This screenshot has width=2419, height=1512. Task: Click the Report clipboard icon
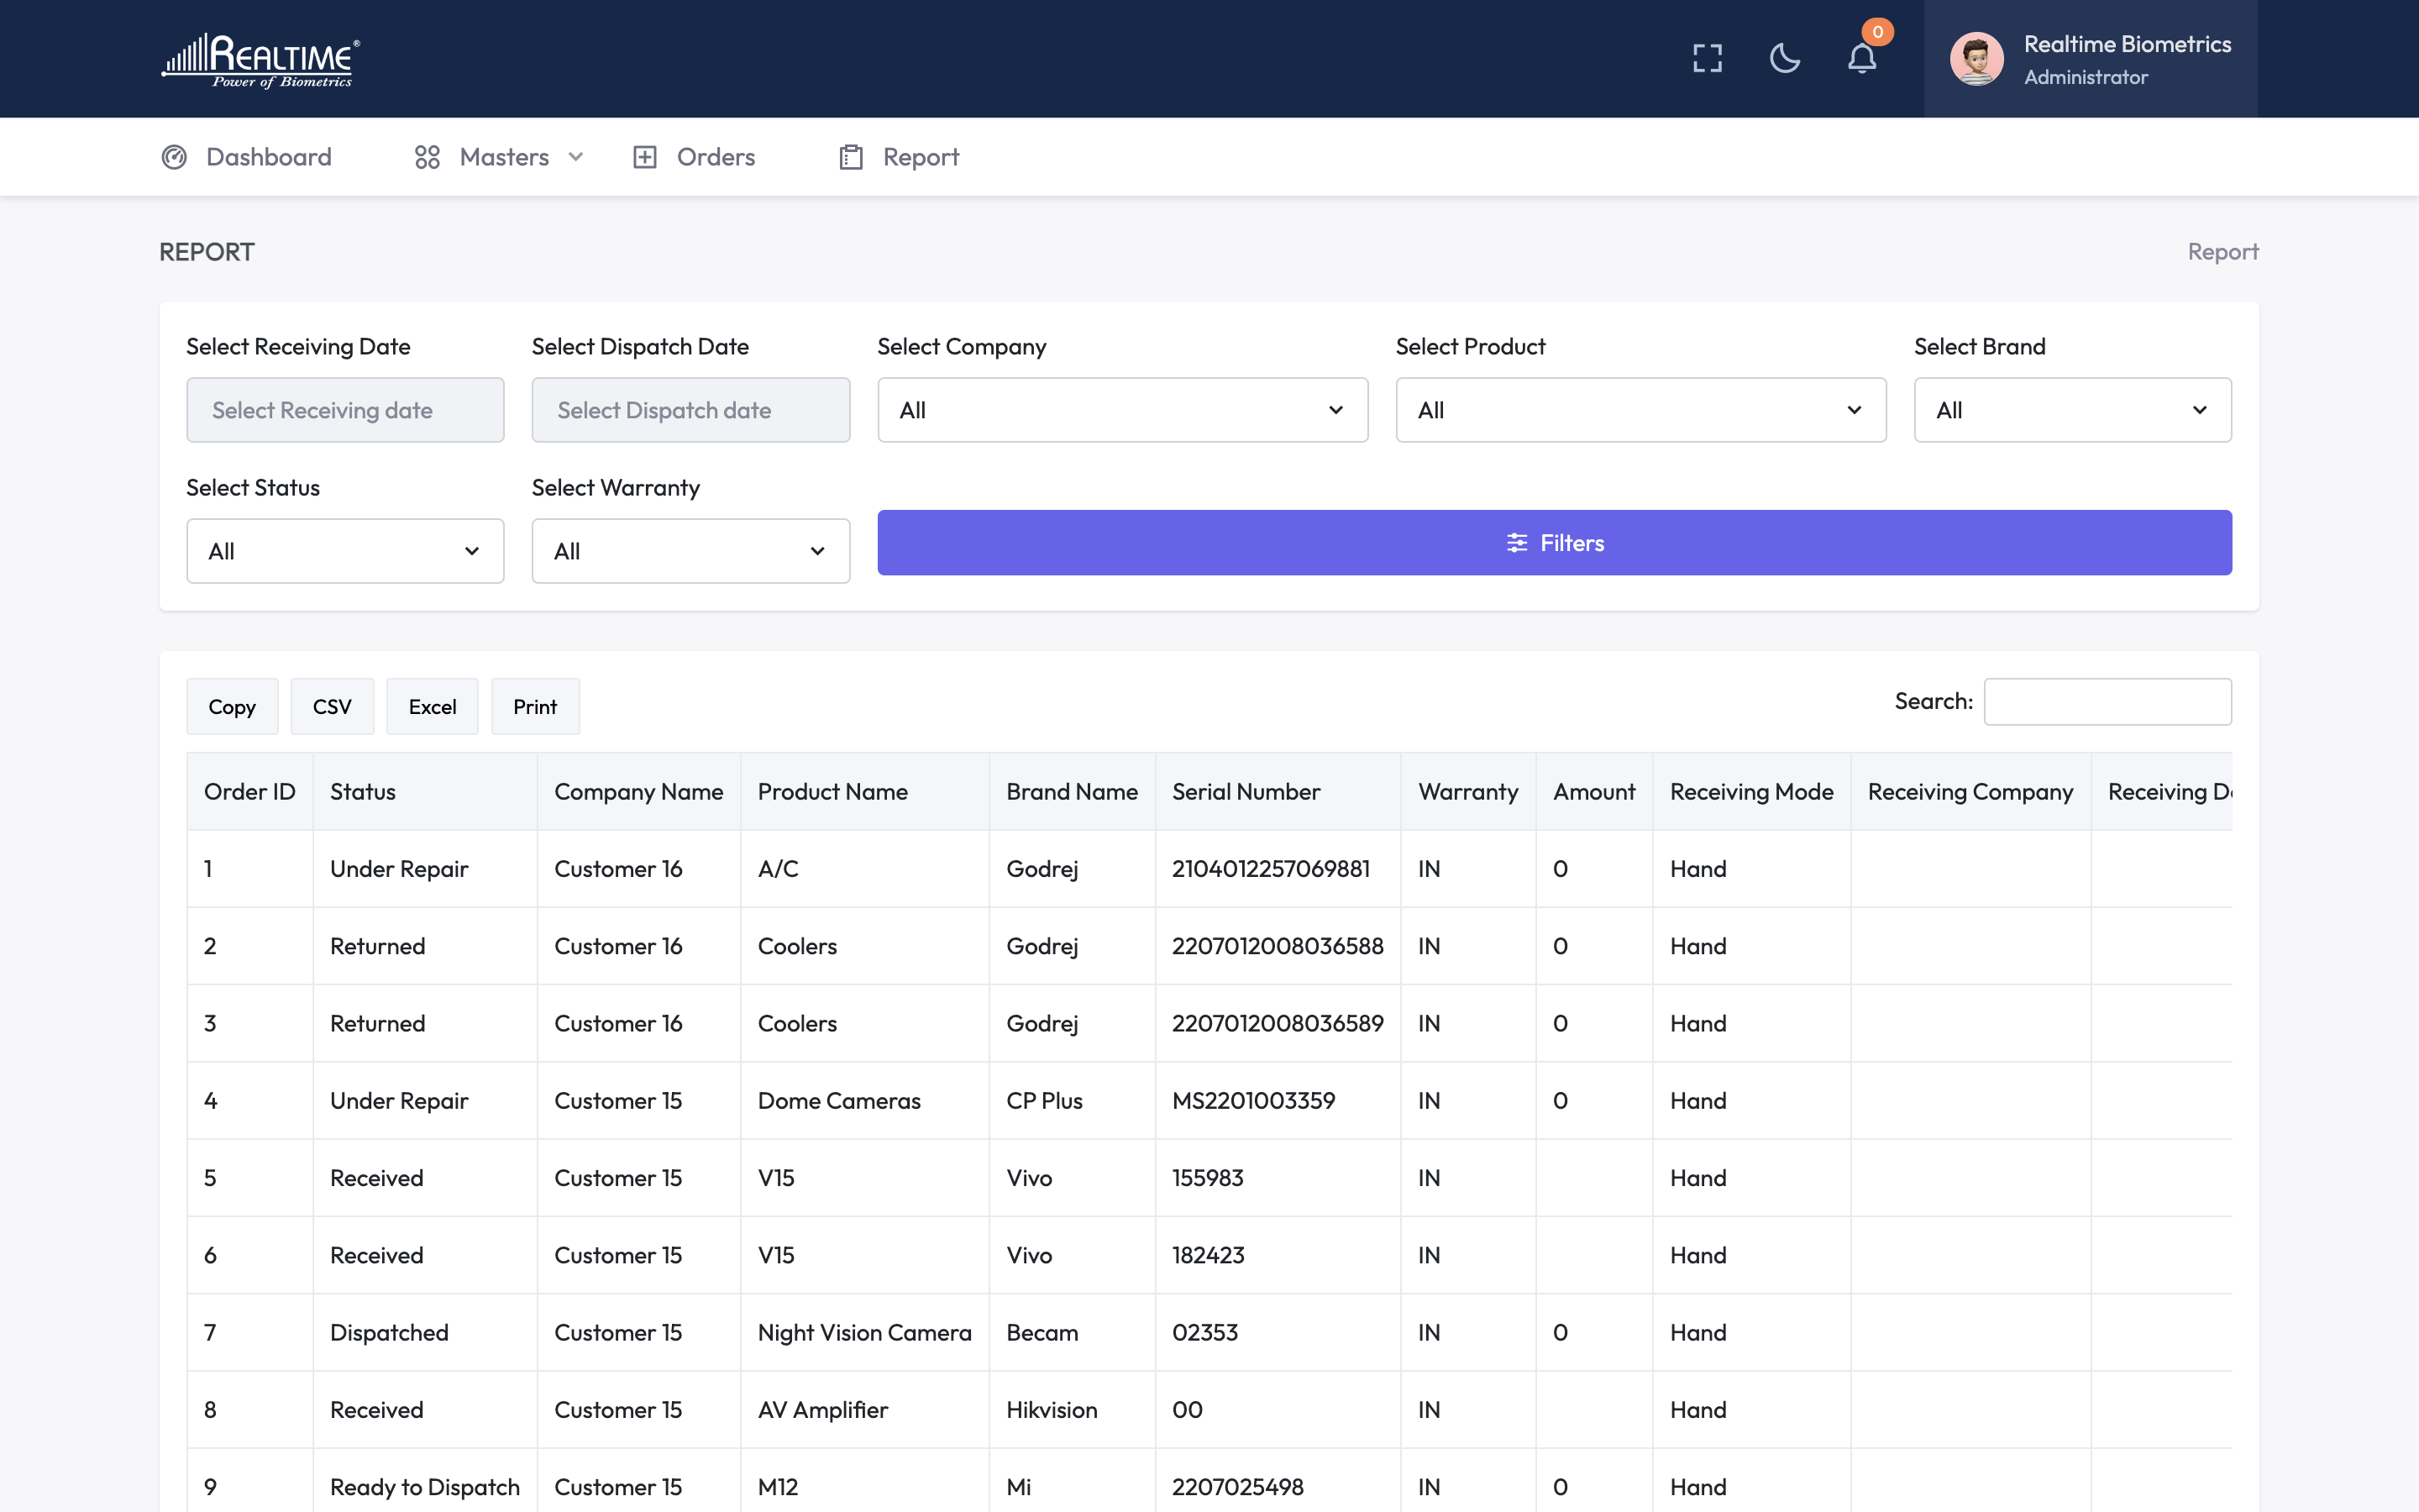tap(851, 157)
